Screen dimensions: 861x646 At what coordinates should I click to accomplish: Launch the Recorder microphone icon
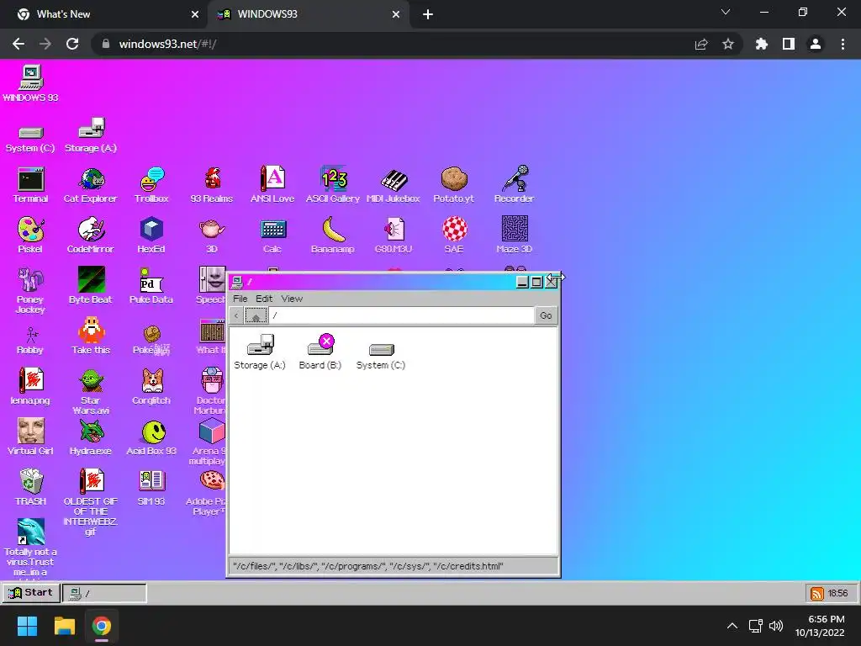tap(514, 185)
